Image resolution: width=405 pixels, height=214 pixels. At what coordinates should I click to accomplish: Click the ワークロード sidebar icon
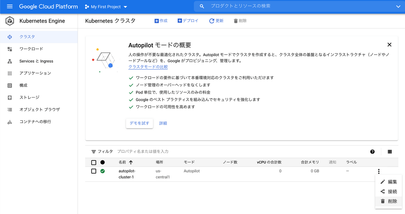pos(9,49)
